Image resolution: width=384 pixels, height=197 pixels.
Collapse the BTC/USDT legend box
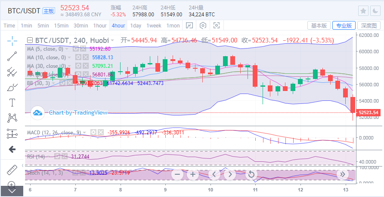(x=30, y=40)
